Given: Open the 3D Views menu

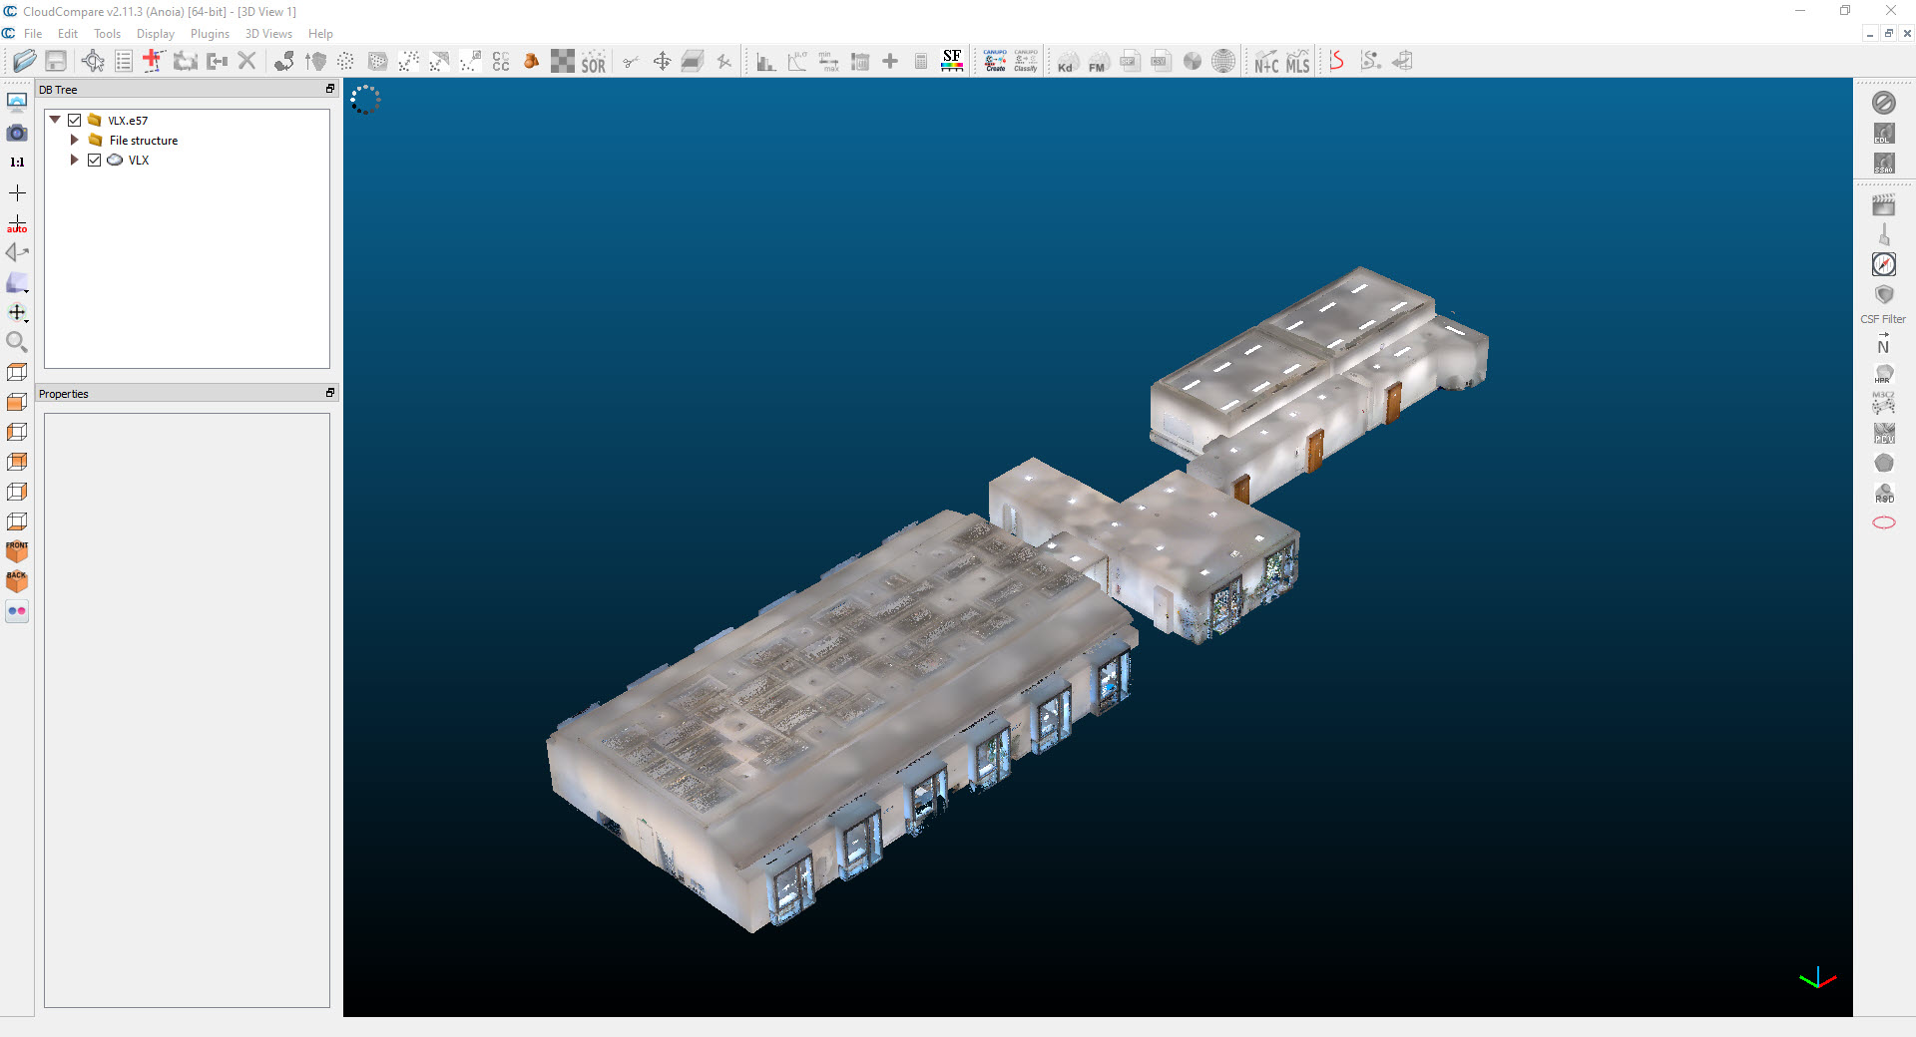Looking at the screenshot, I should click(268, 34).
